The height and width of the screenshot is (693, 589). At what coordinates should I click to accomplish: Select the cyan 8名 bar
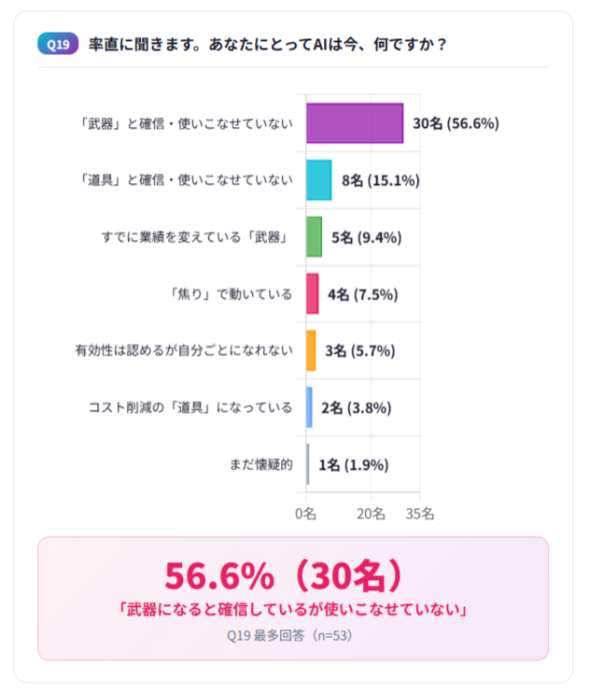tap(318, 180)
